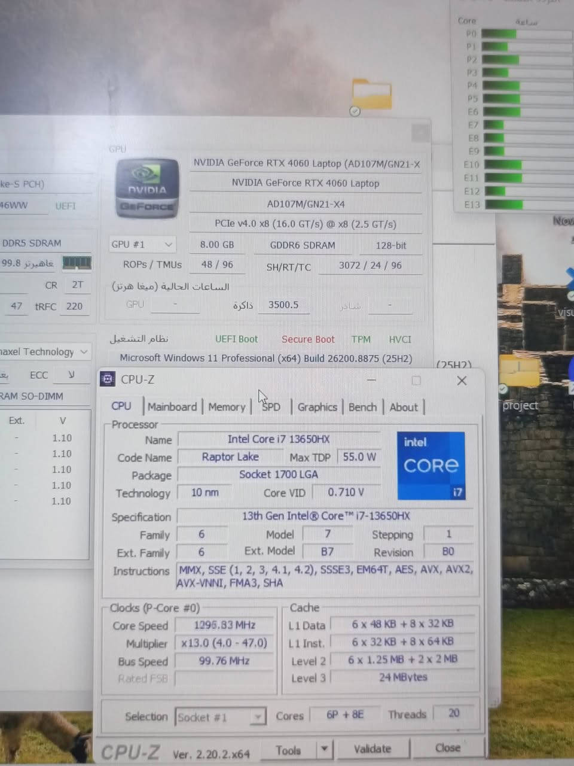Click the 8.00 GB GPU memory value
Screen dimensions: 574x766
[x=217, y=245]
